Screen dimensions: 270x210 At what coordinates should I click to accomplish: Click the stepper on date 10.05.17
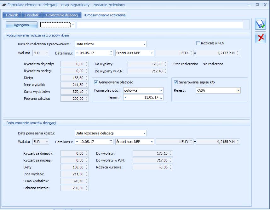[111, 142]
